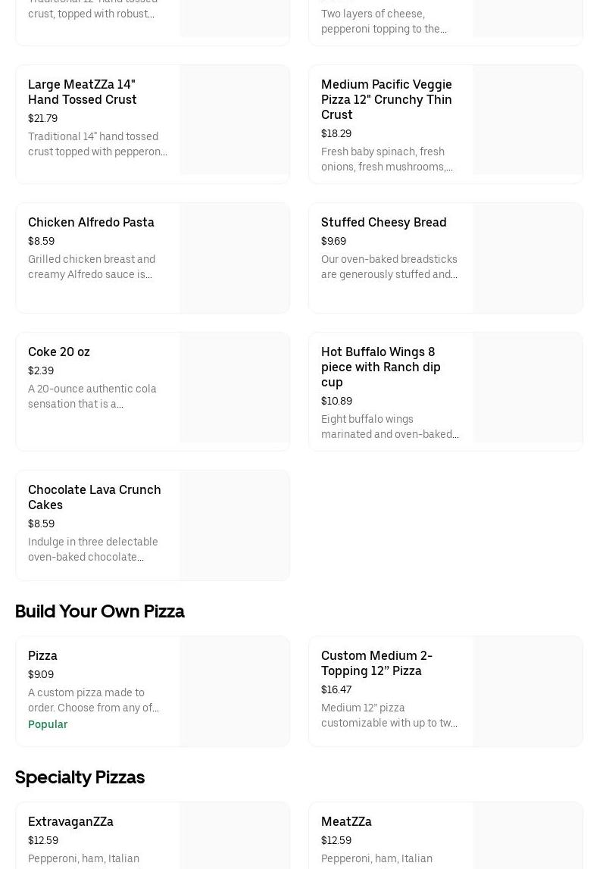Screen dimensions: 609x869
Task: Open Hot Buffalo Wings 8 piece title
Action: tap(380, 367)
